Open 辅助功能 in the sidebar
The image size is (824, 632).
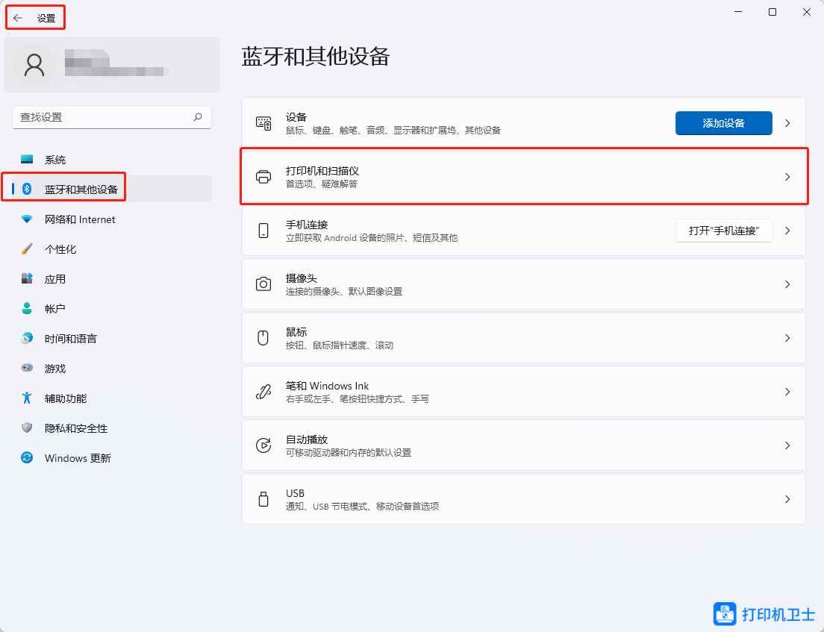point(112,398)
